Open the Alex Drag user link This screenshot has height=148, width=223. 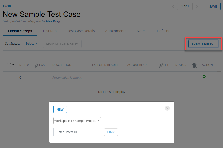coord(53,21)
